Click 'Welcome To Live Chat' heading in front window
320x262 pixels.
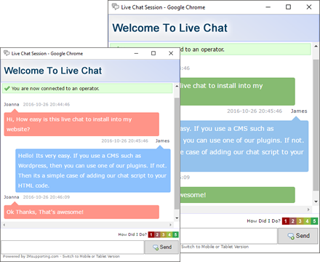53,71
